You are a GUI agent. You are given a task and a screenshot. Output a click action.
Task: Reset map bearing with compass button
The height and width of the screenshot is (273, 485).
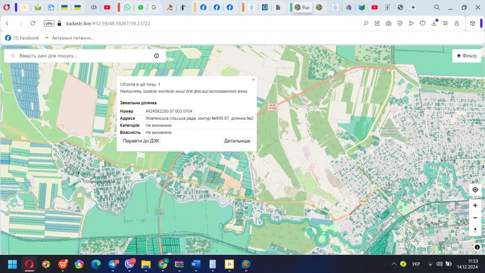point(475,230)
